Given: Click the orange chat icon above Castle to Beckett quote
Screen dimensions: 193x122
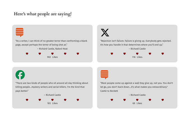Looking at the screenshot, I should 104,75.
